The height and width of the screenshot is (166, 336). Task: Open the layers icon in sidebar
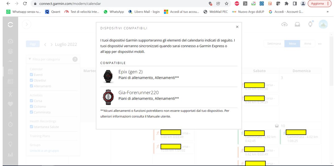pyautogui.click(x=10, y=51)
